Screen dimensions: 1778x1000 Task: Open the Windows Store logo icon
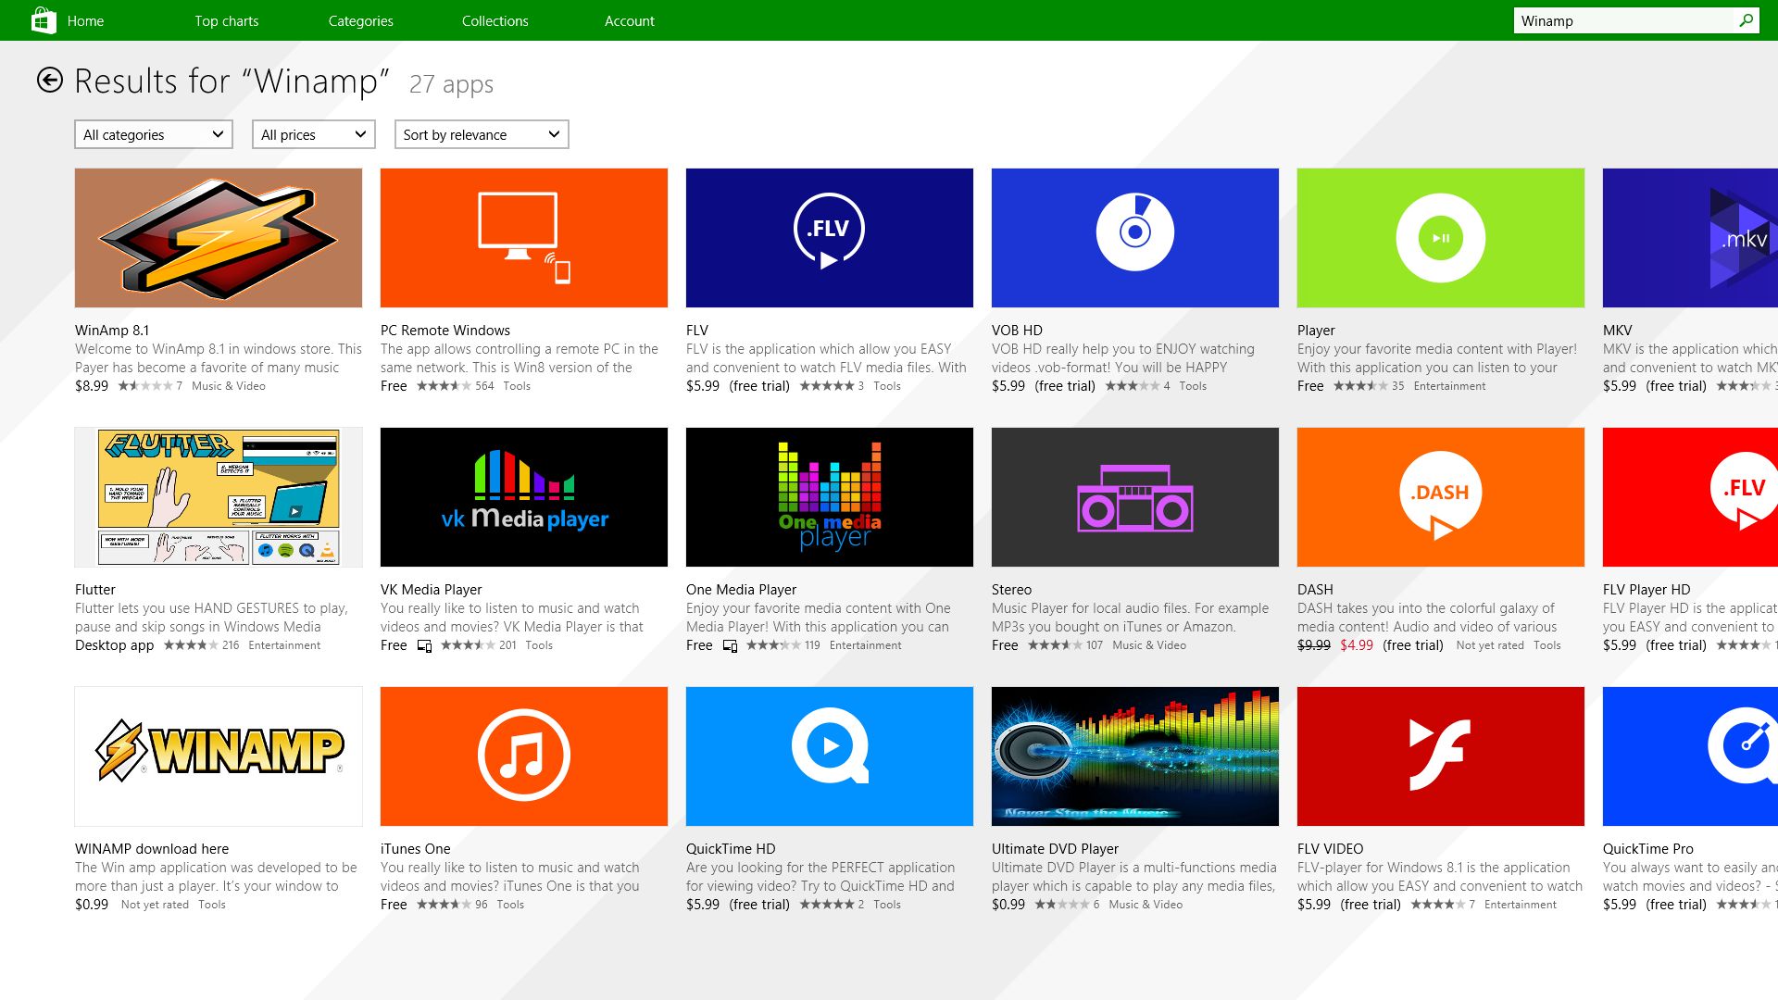point(43,20)
